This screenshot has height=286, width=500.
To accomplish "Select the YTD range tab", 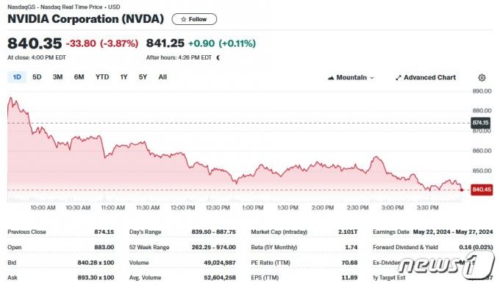I will point(102,77).
